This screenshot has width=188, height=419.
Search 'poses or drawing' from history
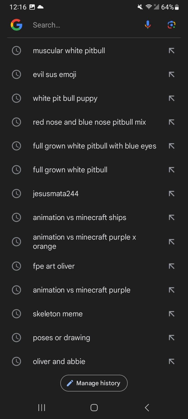[61, 338]
